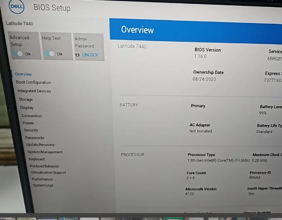The image size is (282, 220).
Task: Click the BATTERY section label
Action: point(129,105)
